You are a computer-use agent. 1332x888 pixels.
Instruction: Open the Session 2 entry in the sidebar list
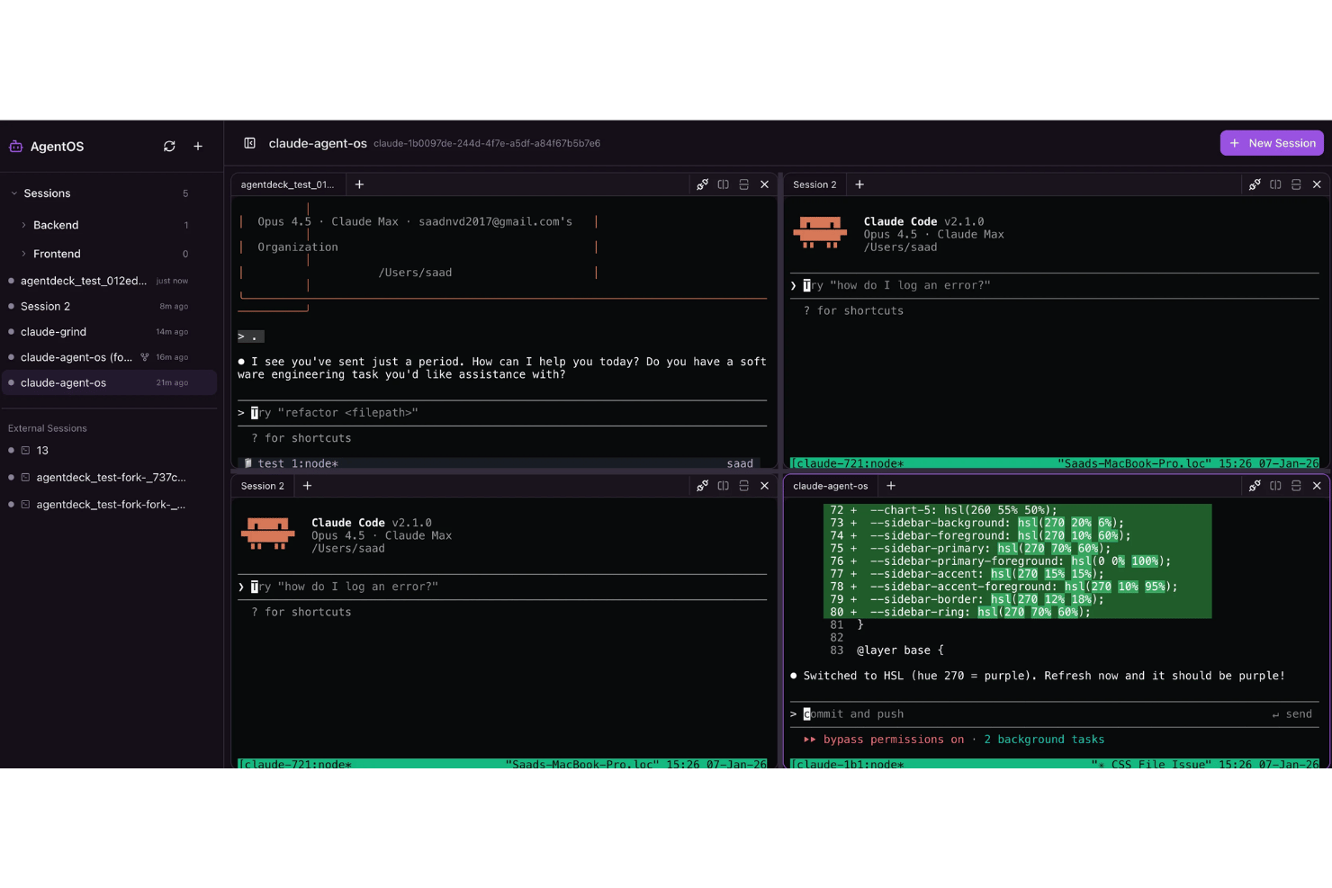click(108, 306)
